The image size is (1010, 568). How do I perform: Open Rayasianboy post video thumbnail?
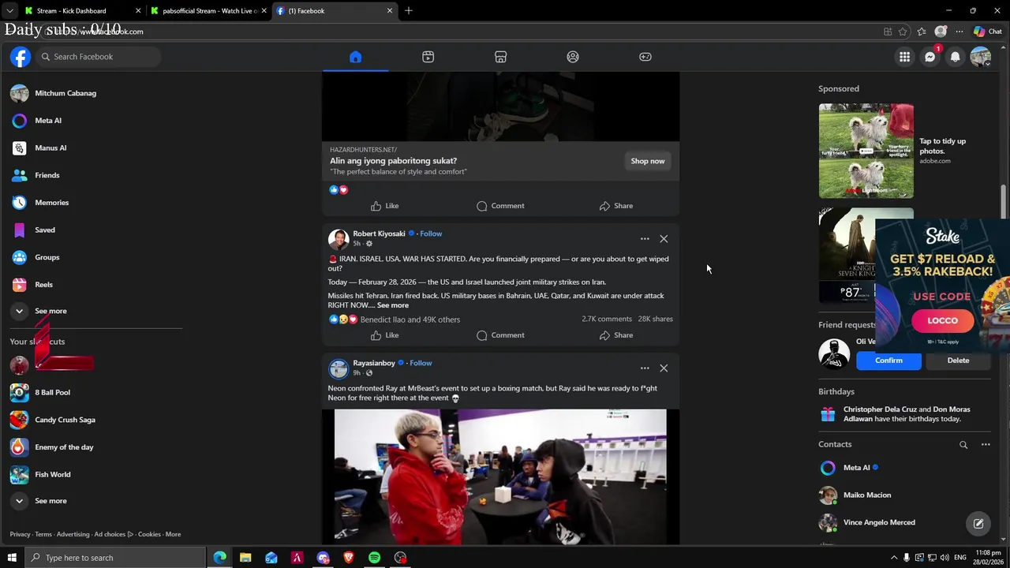[500, 476]
